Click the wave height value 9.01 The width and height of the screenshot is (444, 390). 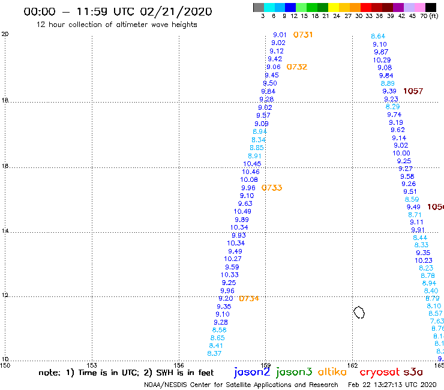(x=280, y=35)
